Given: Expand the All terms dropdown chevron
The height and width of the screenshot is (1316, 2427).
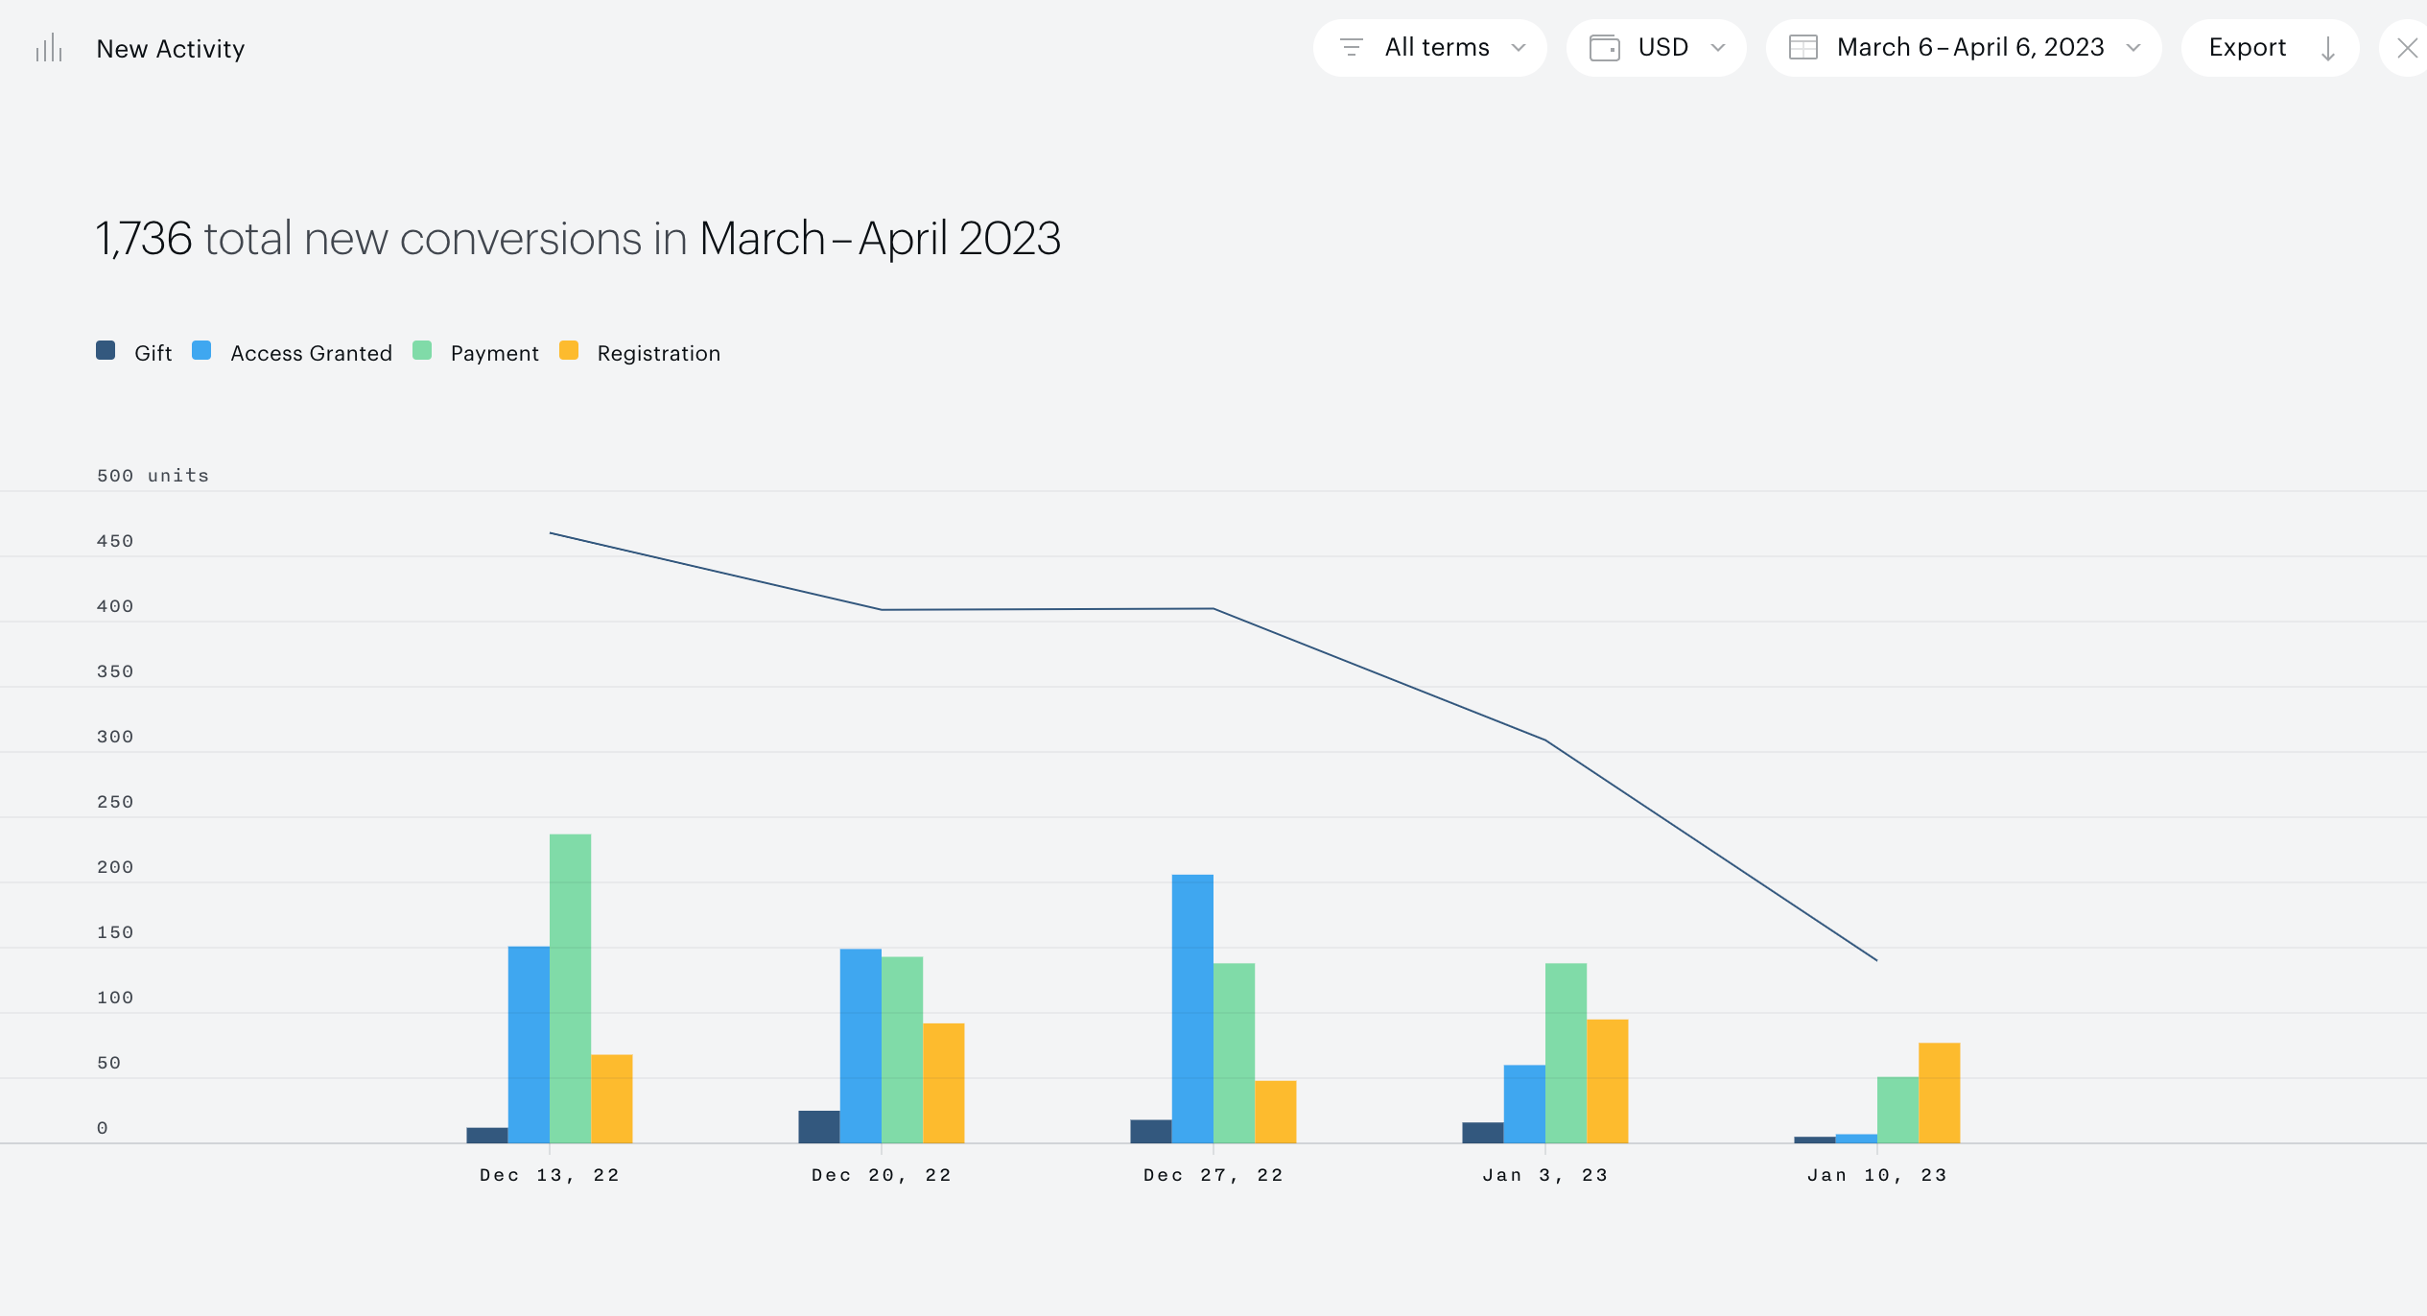Looking at the screenshot, I should pyautogui.click(x=1519, y=48).
